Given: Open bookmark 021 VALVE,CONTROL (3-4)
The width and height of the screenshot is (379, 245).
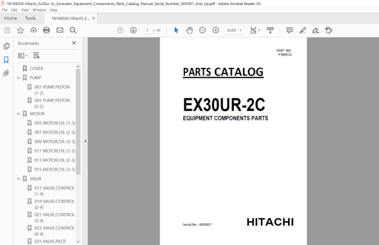Looking at the screenshot, I should [54, 217].
